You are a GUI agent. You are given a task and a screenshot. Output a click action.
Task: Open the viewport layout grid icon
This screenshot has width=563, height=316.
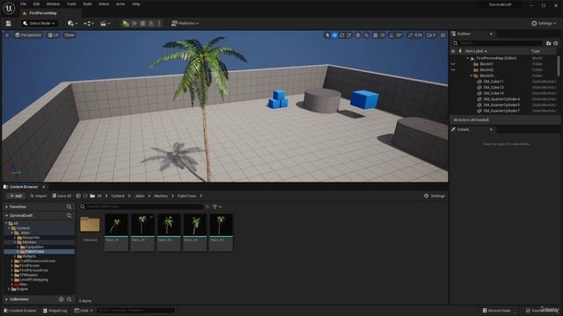click(x=443, y=35)
